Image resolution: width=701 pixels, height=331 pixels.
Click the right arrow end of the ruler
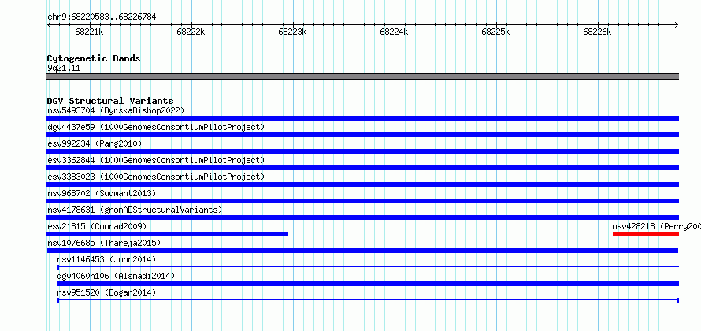tap(677, 24)
